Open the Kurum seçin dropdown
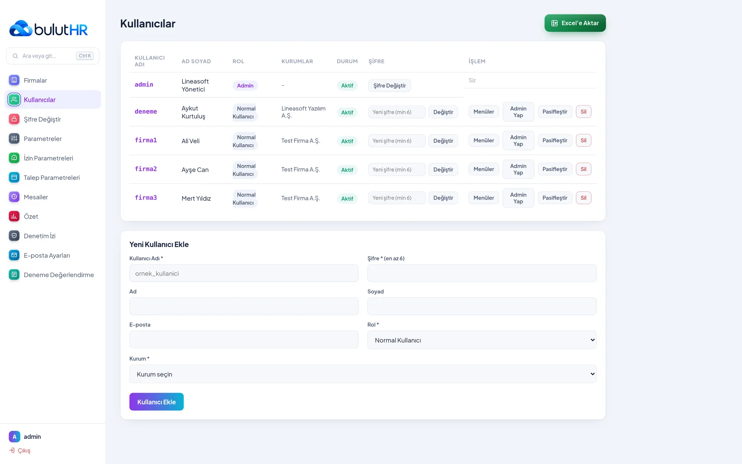Screen dimensions: 742x464 pos(363,374)
